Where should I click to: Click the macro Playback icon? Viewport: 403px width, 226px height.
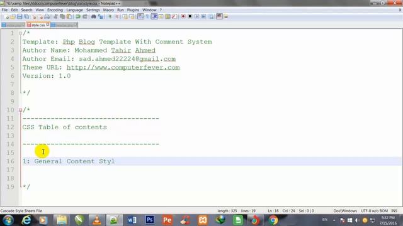pos(196,16)
